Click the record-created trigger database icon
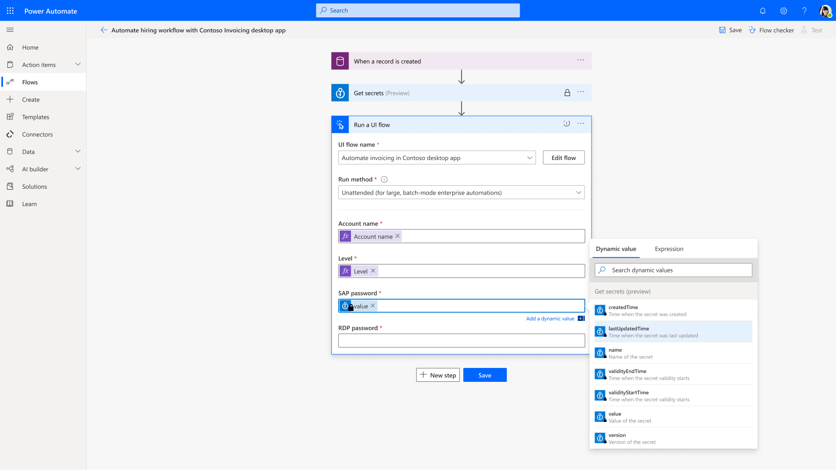Viewport: 836px width, 470px height. tap(340, 61)
